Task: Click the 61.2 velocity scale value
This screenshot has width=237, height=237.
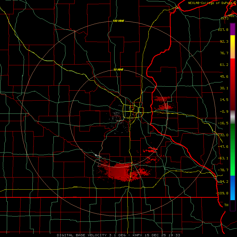Action: coord(224,65)
